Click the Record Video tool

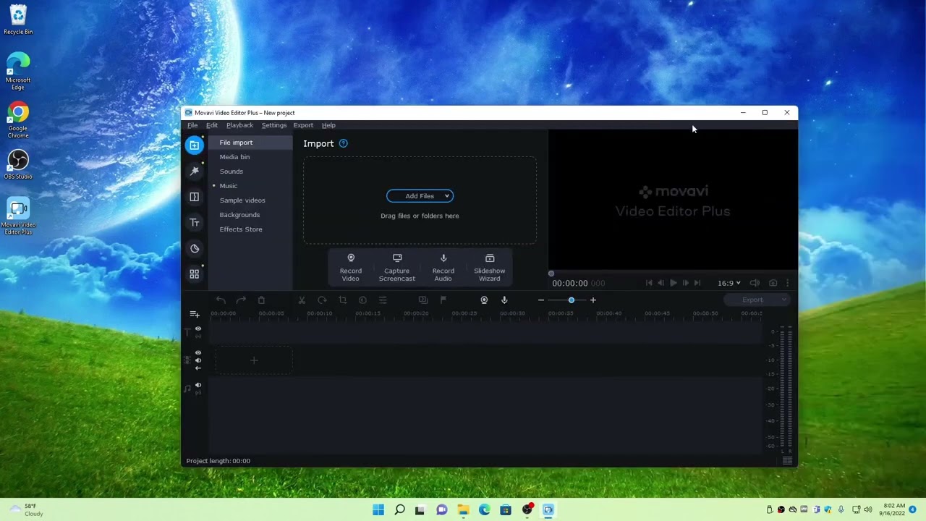pos(351,268)
